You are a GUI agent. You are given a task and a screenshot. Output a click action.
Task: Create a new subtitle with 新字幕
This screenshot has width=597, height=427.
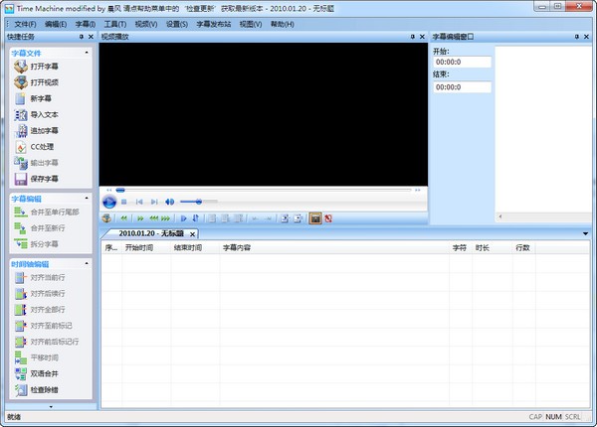point(22,98)
